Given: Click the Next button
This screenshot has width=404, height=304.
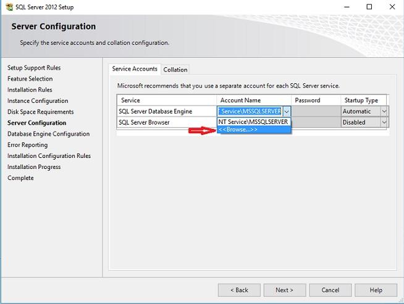Looking at the screenshot, I should click(284, 290).
